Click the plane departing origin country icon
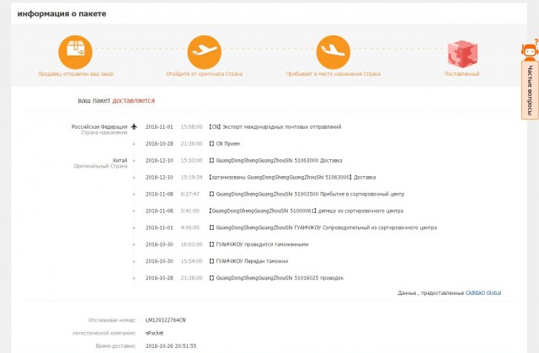 click(x=204, y=52)
